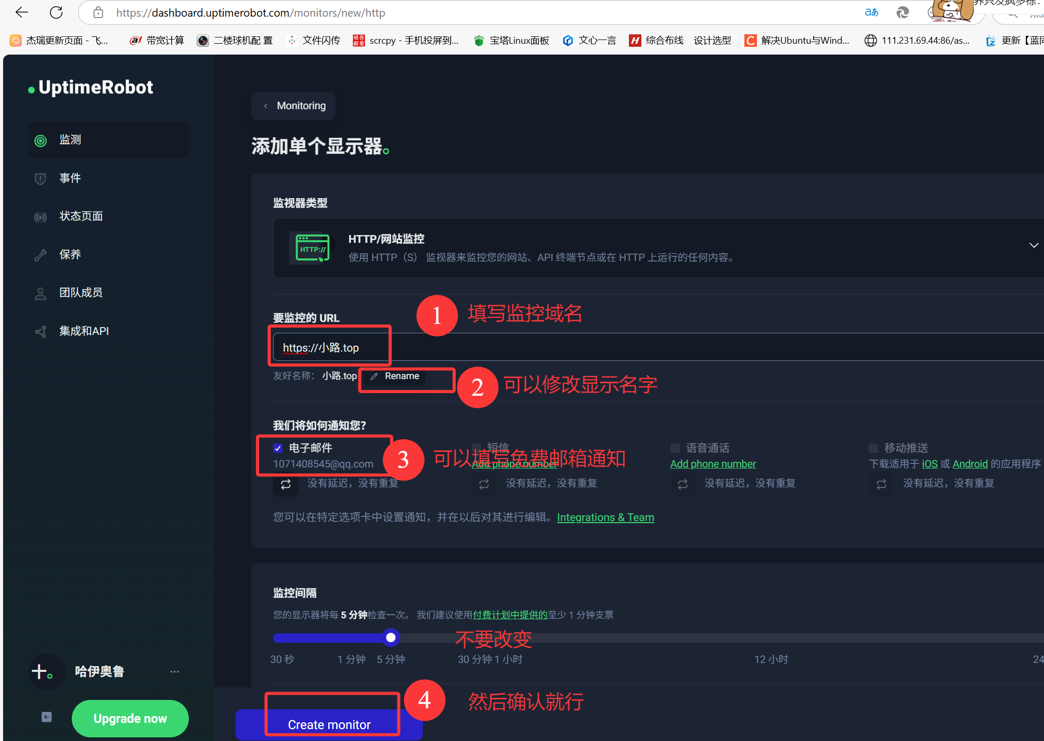
Task: Click the translate icon in address bar
Action: [872, 12]
